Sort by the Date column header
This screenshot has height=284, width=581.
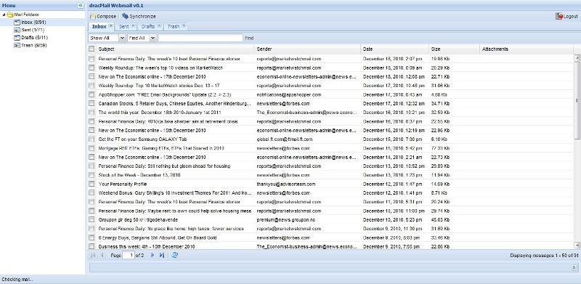(394, 49)
